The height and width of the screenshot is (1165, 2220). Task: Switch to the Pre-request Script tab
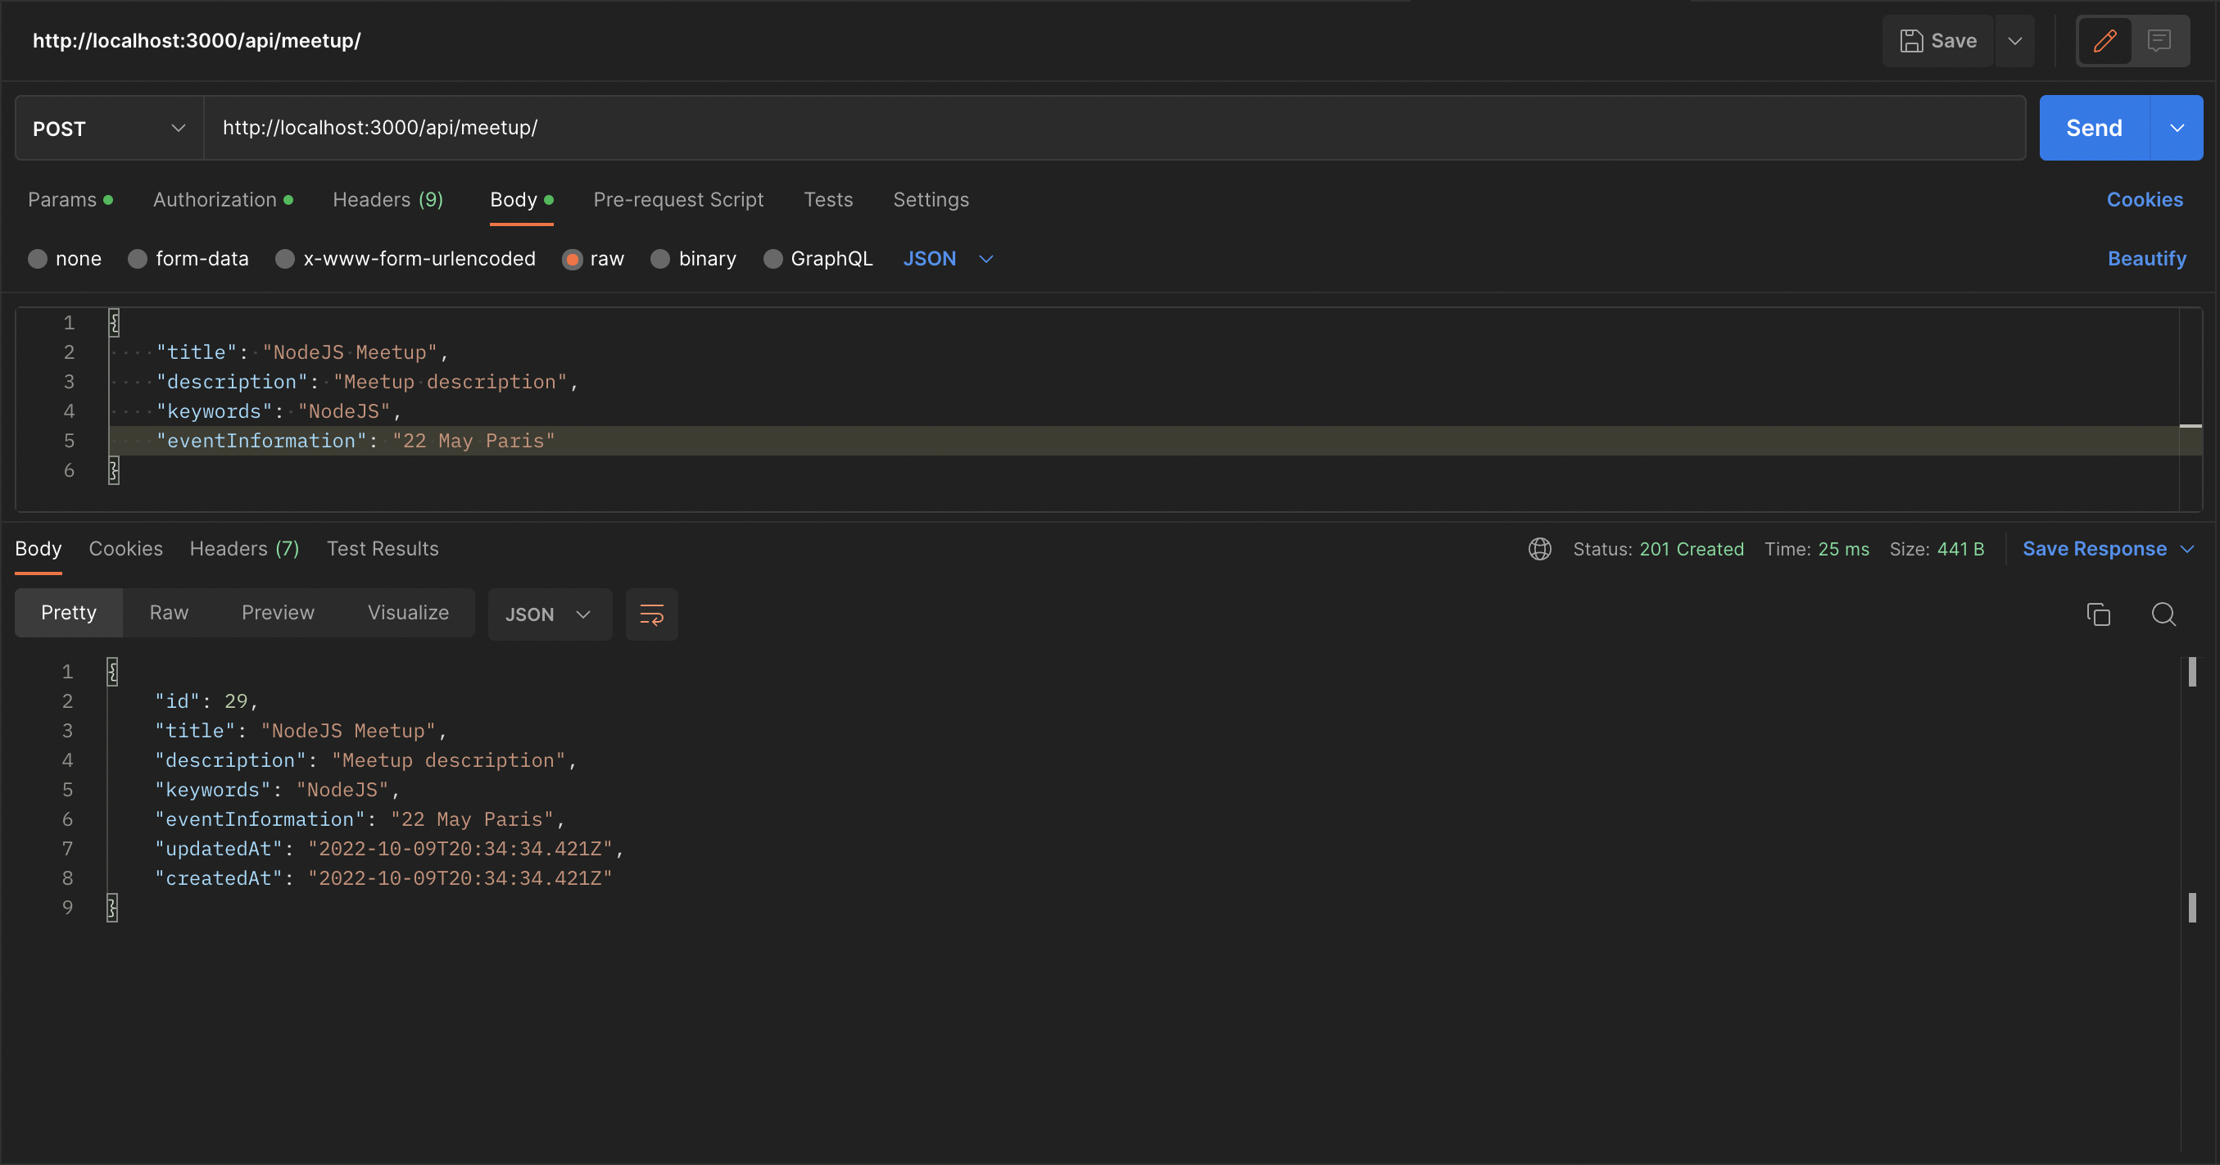click(x=678, y=199)
